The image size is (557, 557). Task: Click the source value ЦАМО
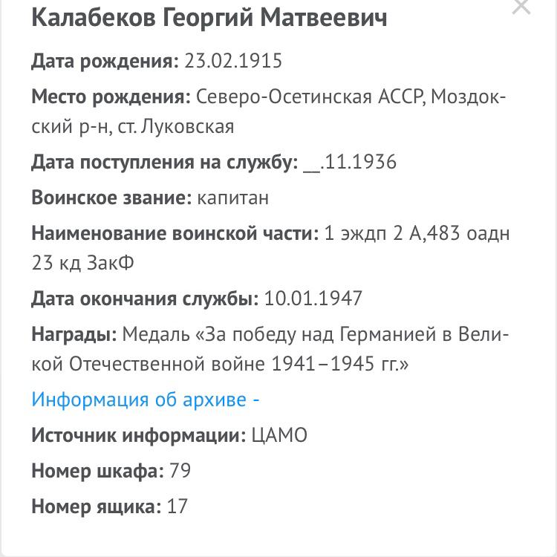(280, 435)
